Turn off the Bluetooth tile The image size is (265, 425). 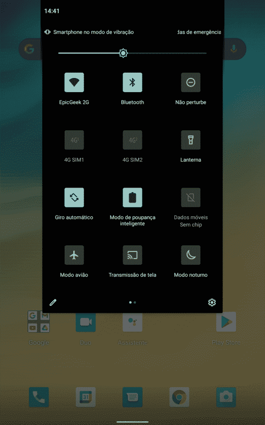point(132,82)
